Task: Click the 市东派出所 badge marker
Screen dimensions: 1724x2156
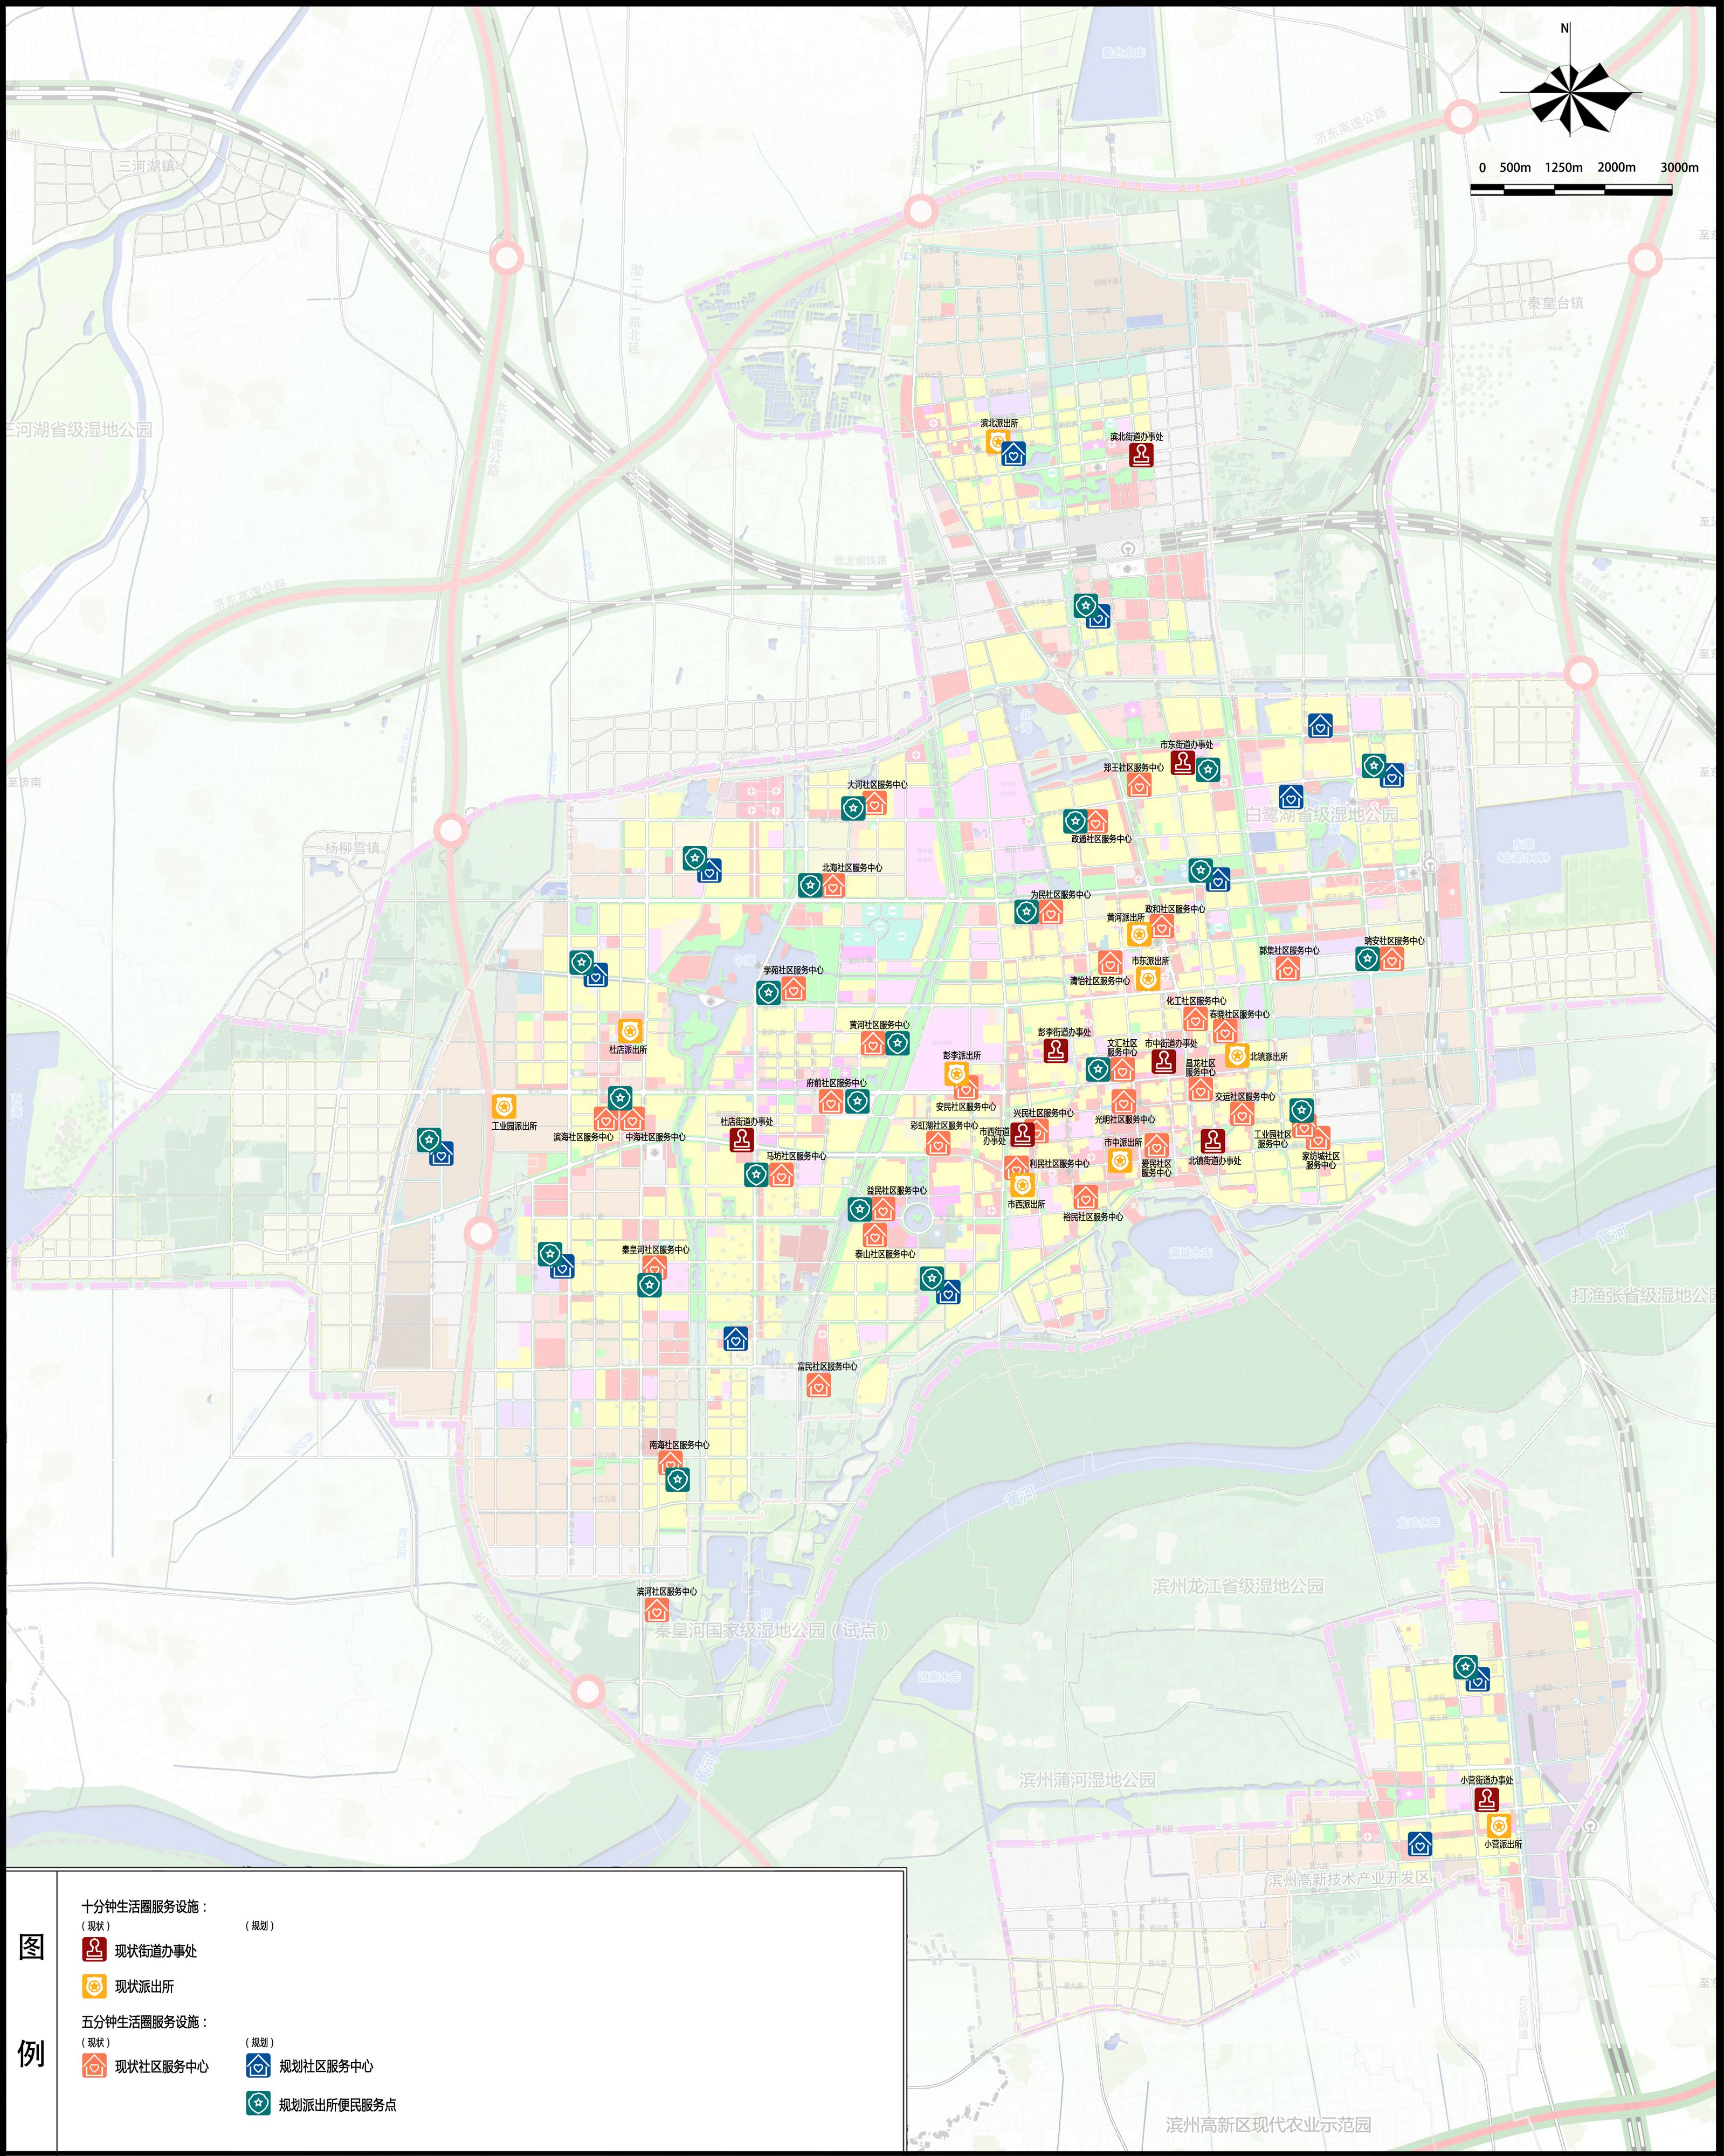Action: point(1148,979)
